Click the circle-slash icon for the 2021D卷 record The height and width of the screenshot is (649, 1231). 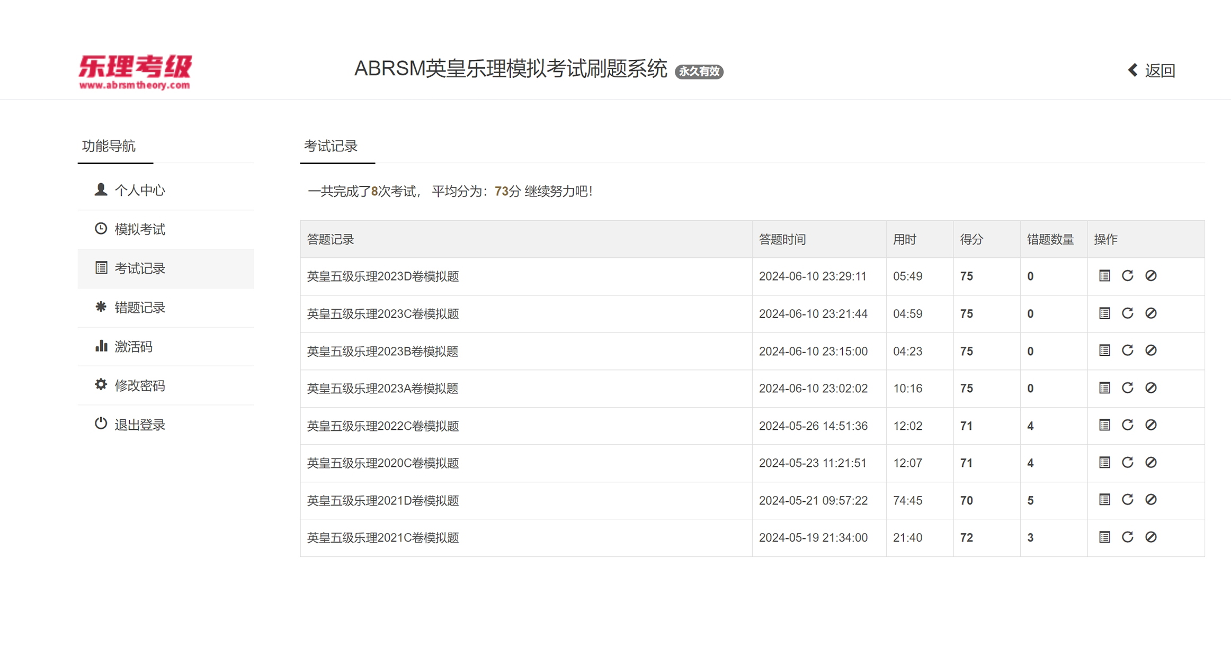[1151, 500]
